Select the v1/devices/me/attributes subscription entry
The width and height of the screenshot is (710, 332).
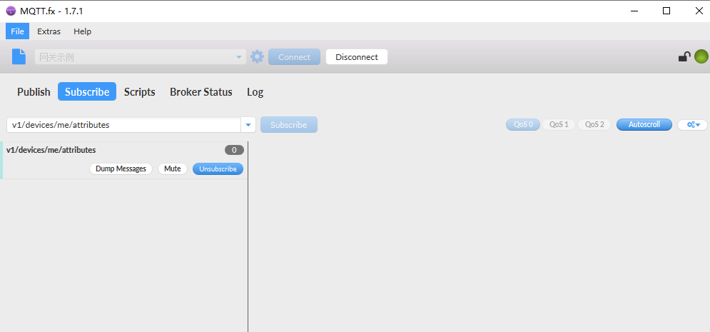[x=125, y=160]
